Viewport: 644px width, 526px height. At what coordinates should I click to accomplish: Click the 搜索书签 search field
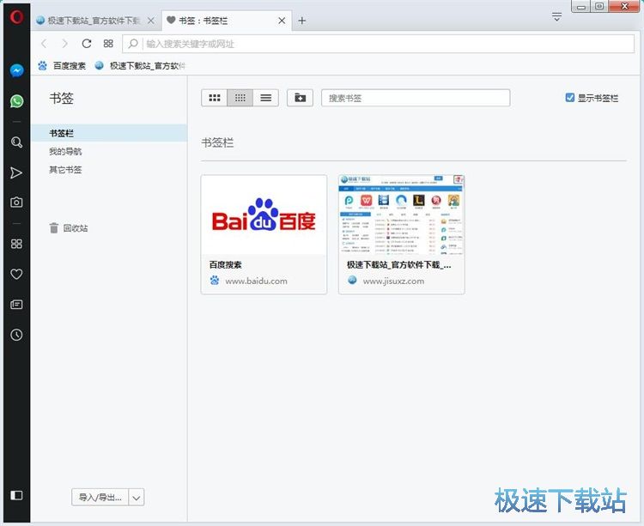416,98
